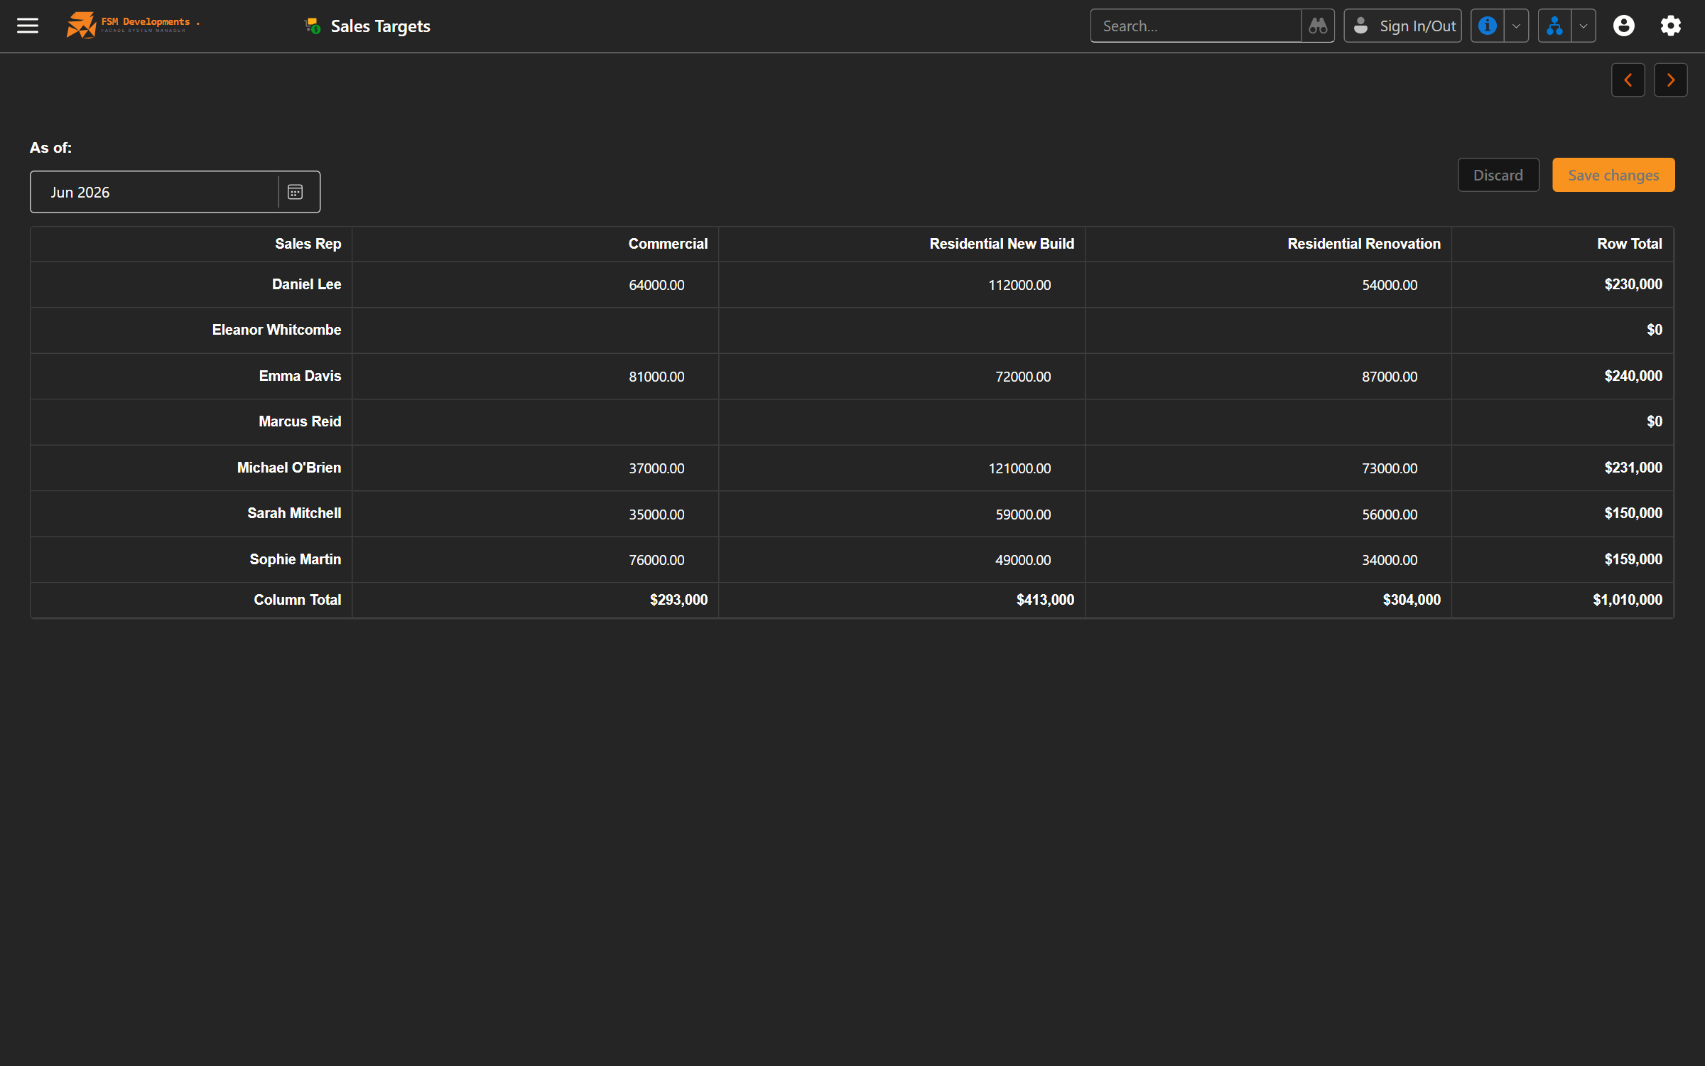Click Marcus Reid's empty Commercial cell
1705x1066 pixels.
[535, 422]
